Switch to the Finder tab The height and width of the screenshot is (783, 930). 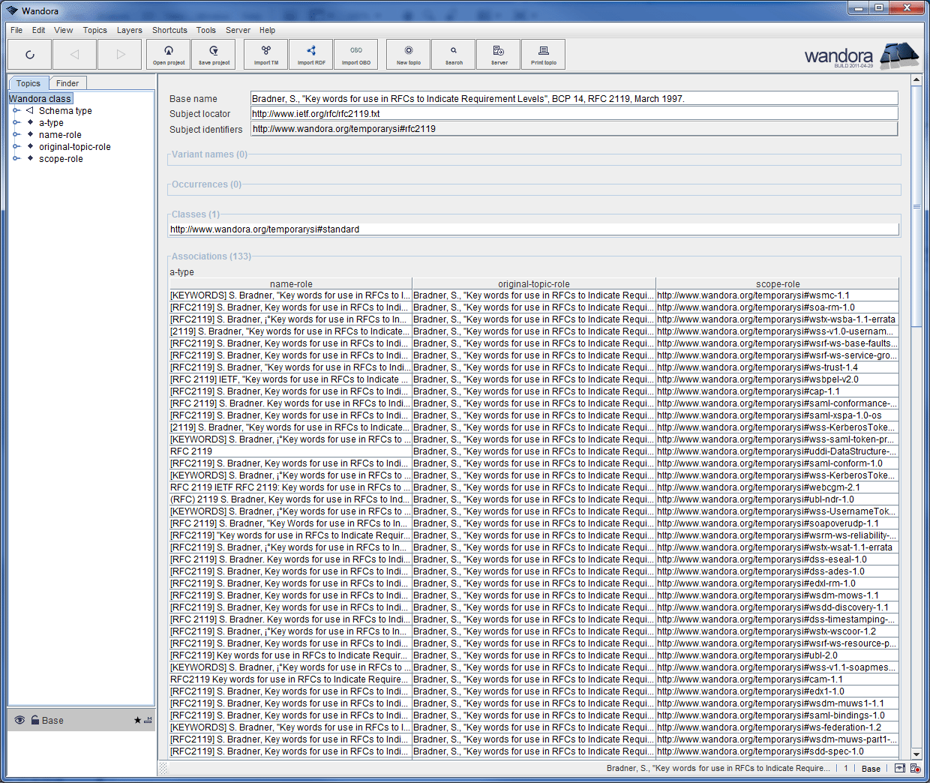point(67,83)
